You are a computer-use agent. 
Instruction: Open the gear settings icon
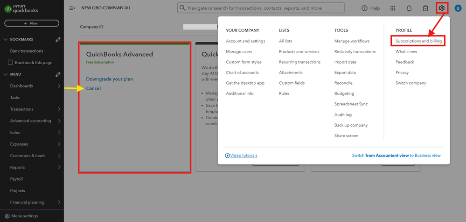(442, 8)
